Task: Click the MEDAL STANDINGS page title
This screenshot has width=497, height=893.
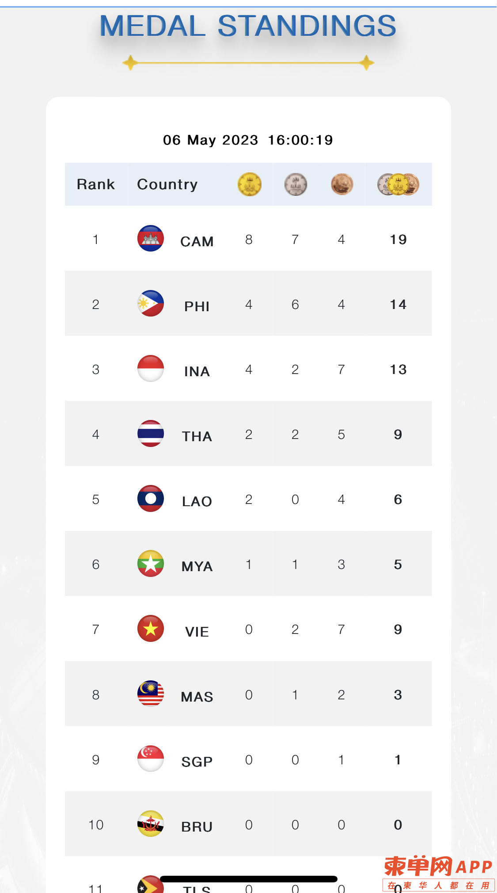Action: (248, 26)
